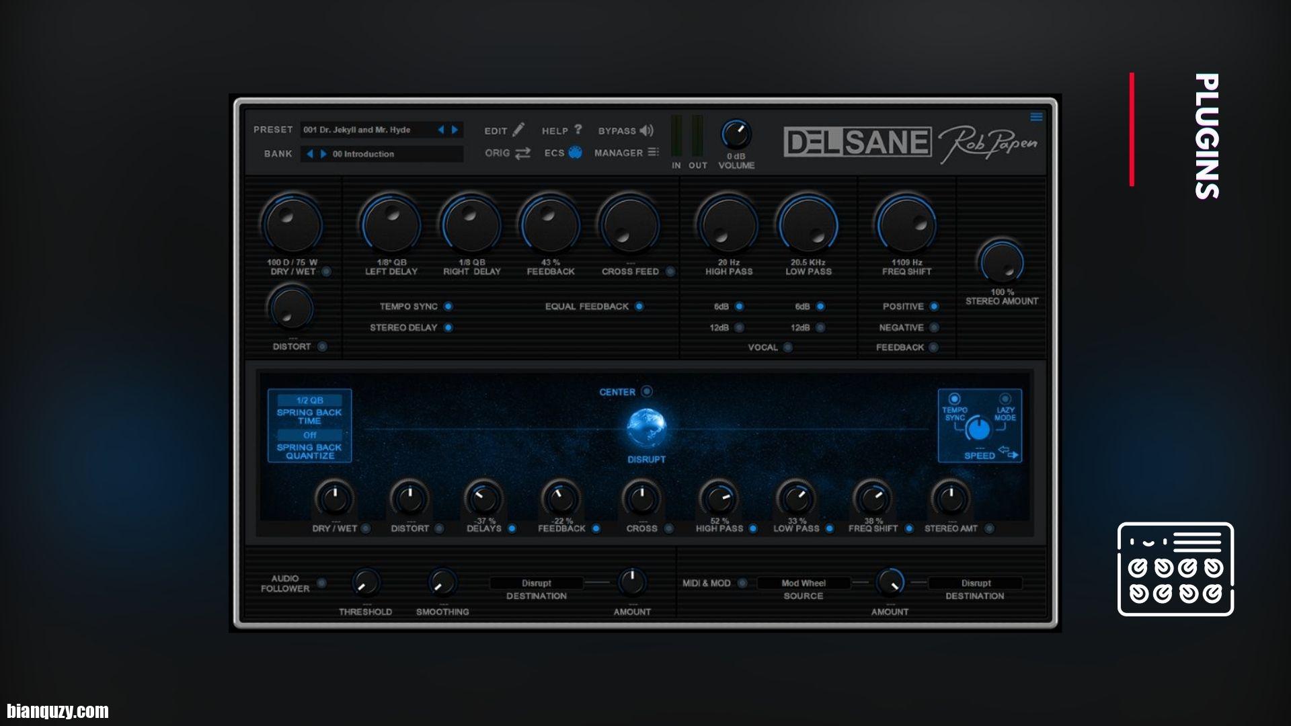This screenshot has height=726, width=1291.
Task: Toggle Disrupt Low Pass LED
Action: coord(830,529)
